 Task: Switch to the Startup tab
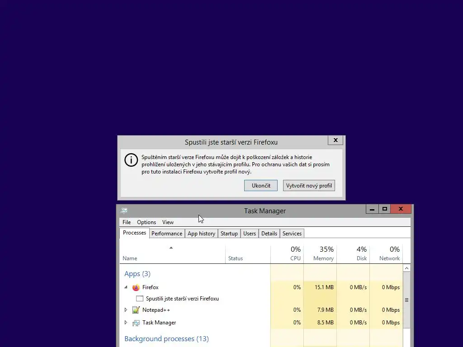coord(229,234)
